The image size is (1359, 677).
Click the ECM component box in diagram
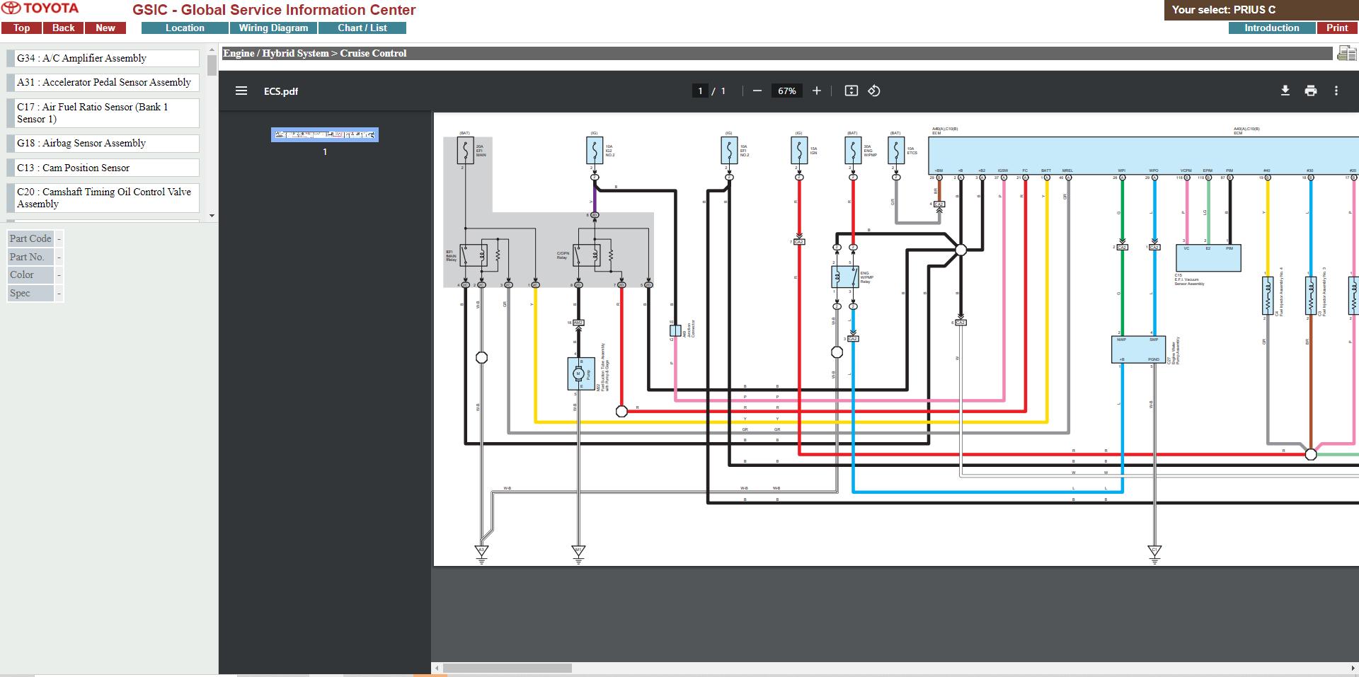tap(1143, 155)
